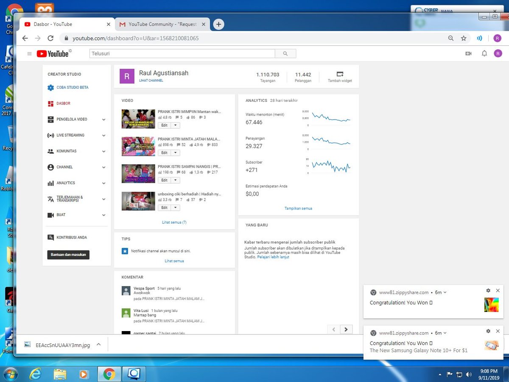Open Pelajari lebih lanjut link
The image size is (509, 382).
point(273,257)
